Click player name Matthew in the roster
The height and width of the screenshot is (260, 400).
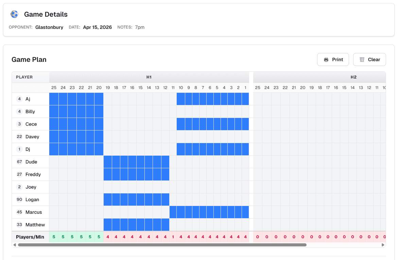pyautogui.click(x=35, y=225)
